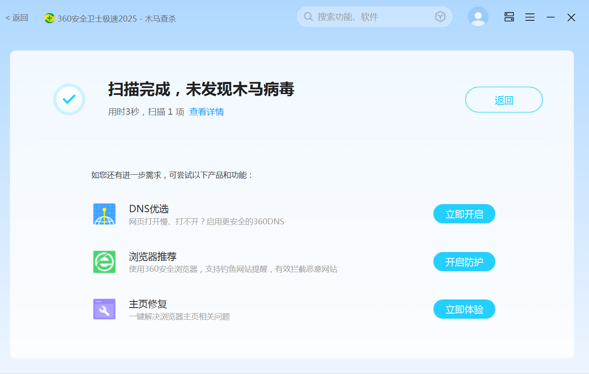Click 网页打开慢、打不开 DNS description
This screenshot has width=589, height=374.
207,222
